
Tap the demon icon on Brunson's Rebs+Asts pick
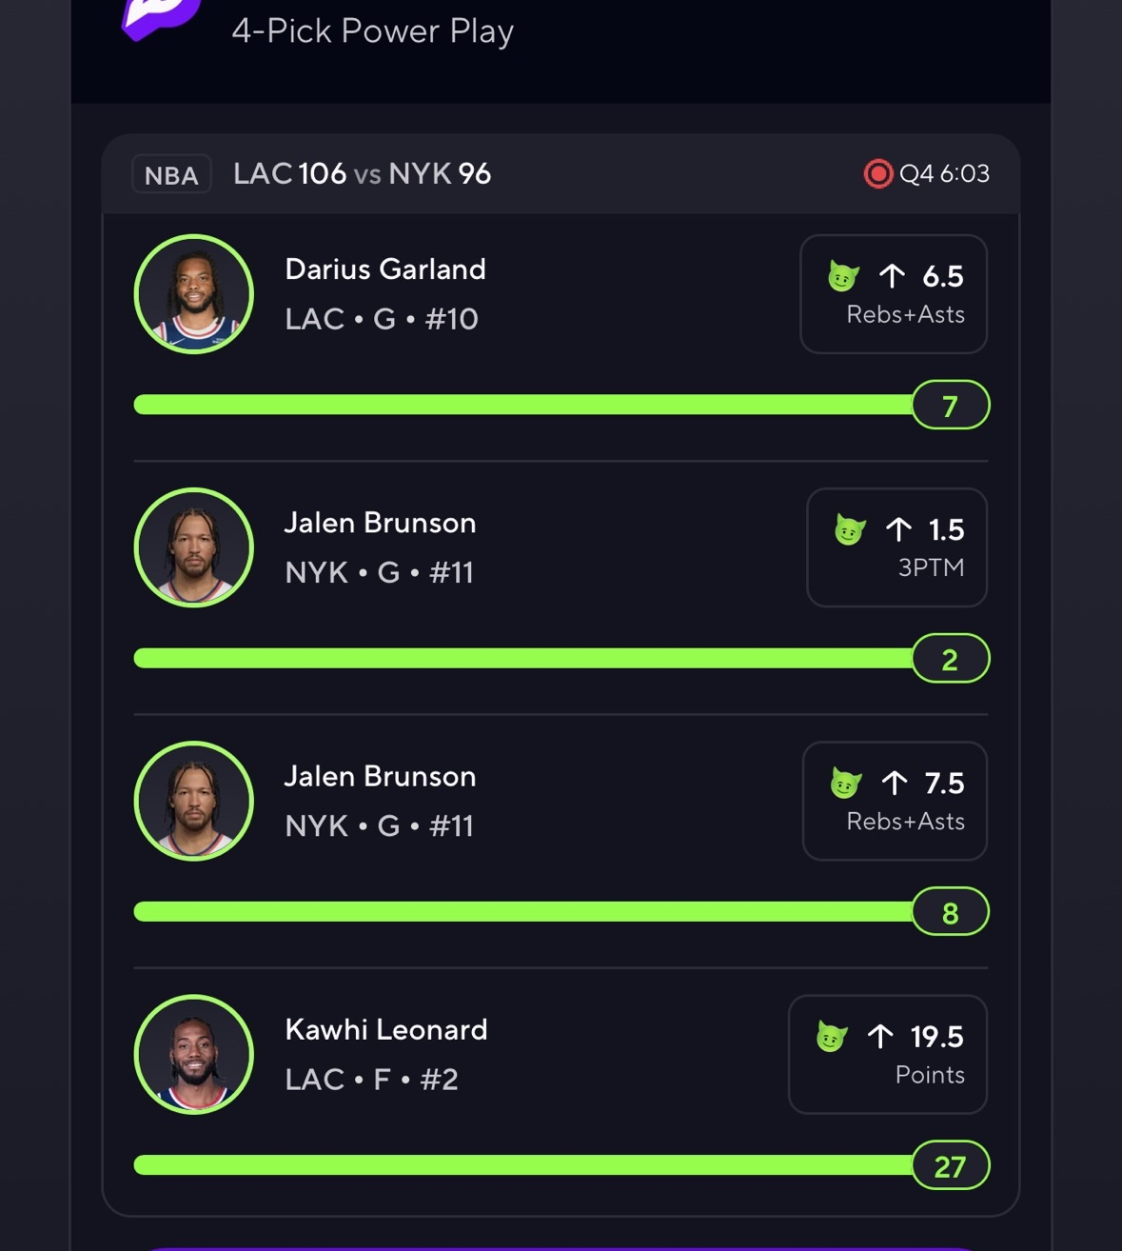coord(845,784)
